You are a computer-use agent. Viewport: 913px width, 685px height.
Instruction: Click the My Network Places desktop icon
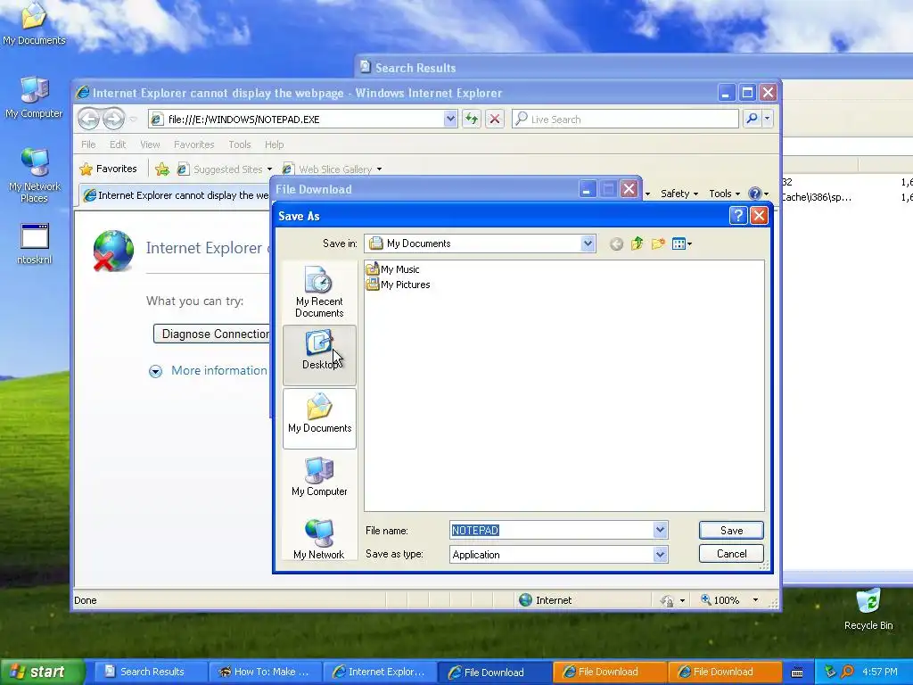click(x=35, y=175)
